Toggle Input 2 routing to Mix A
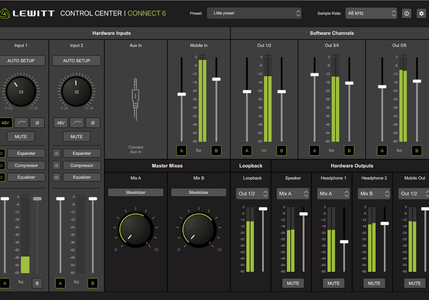Image resolution: width=429 pixels, height=300 pixels. point(60,284)
